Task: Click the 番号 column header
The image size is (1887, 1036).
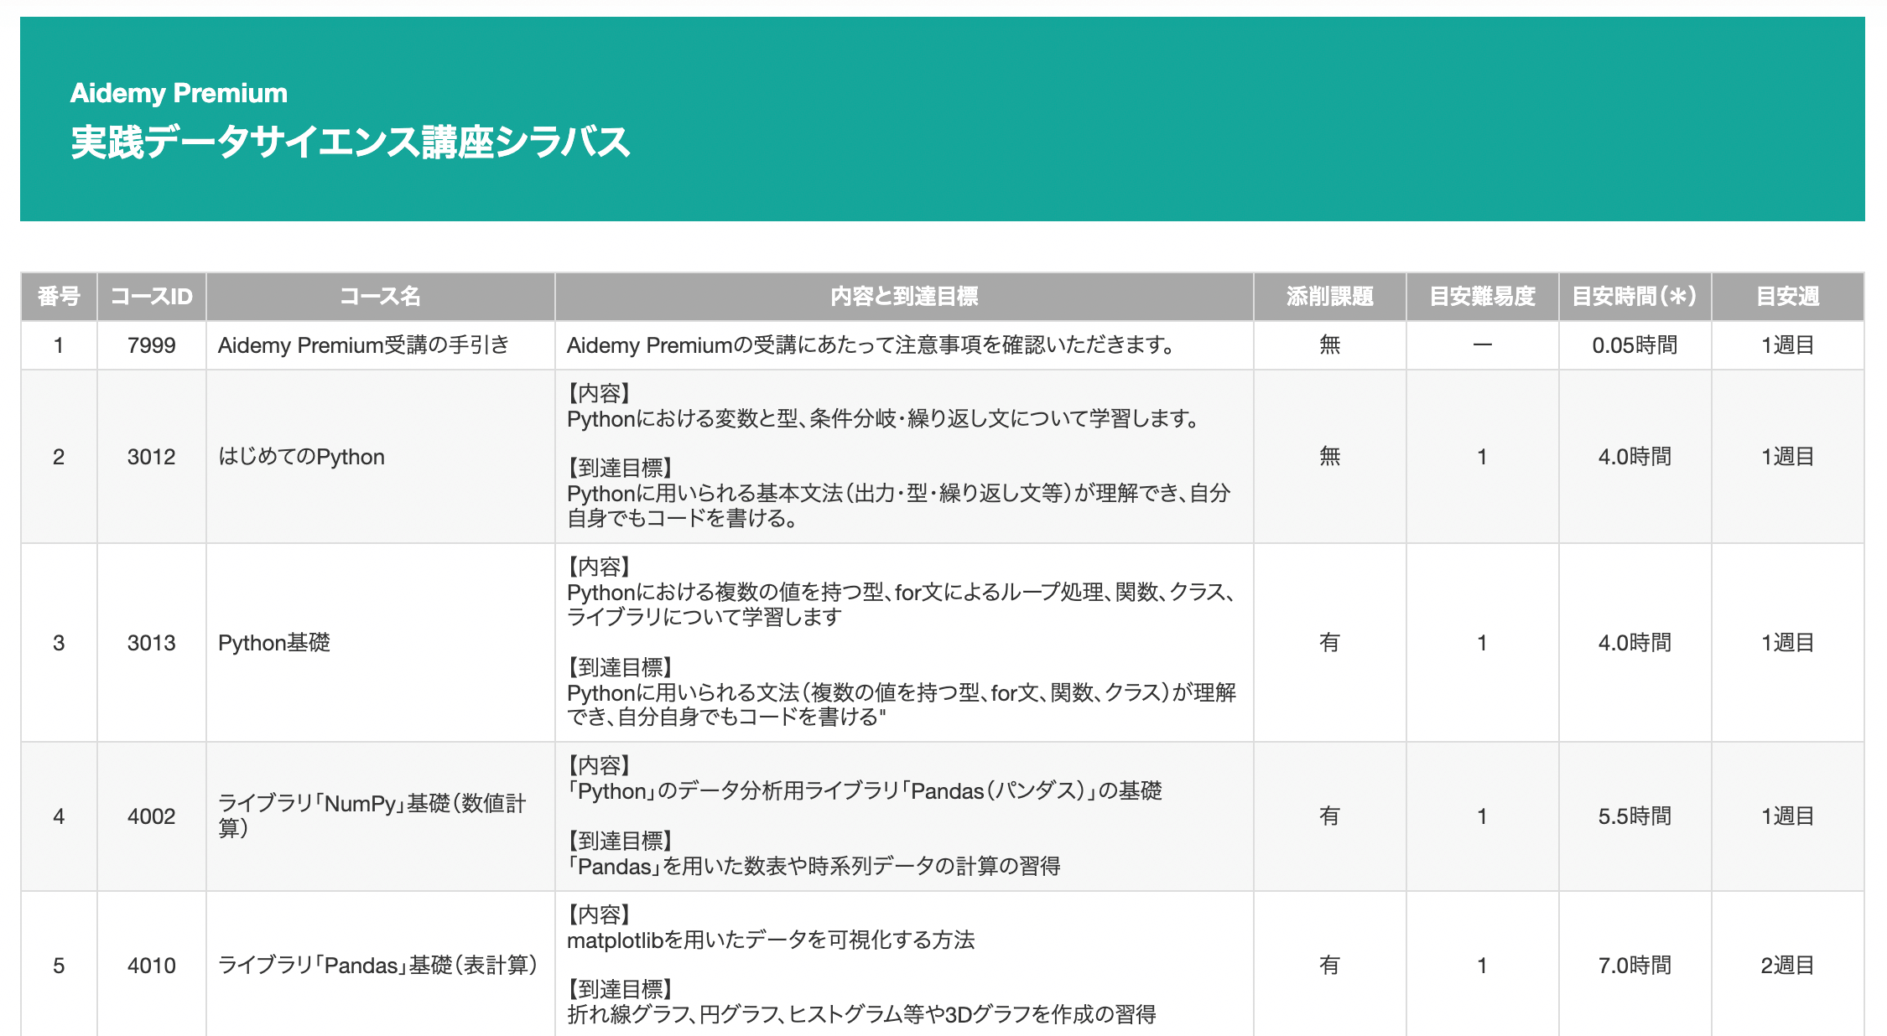Action: [x=59, y=297]
